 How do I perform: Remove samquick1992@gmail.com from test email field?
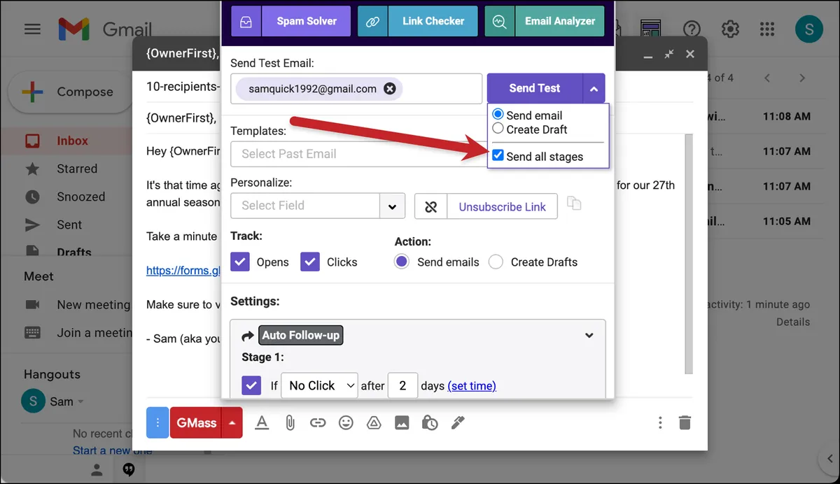[x=390, y=89]
